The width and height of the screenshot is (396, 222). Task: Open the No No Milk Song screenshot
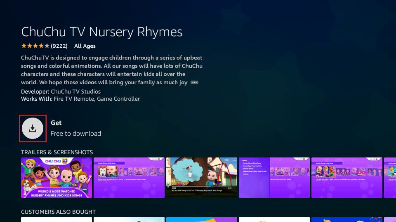(x=202, y=178)
